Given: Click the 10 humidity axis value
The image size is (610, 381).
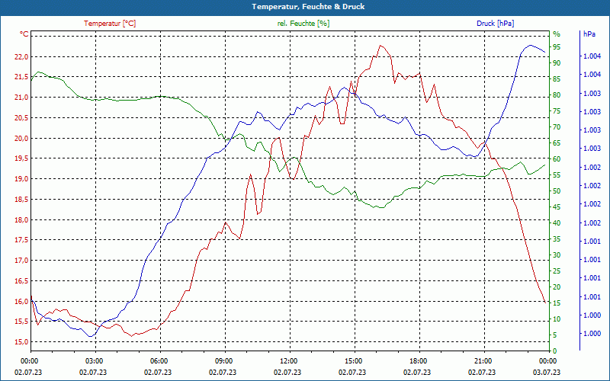Looking at the screenshot, I should (557, 319).
